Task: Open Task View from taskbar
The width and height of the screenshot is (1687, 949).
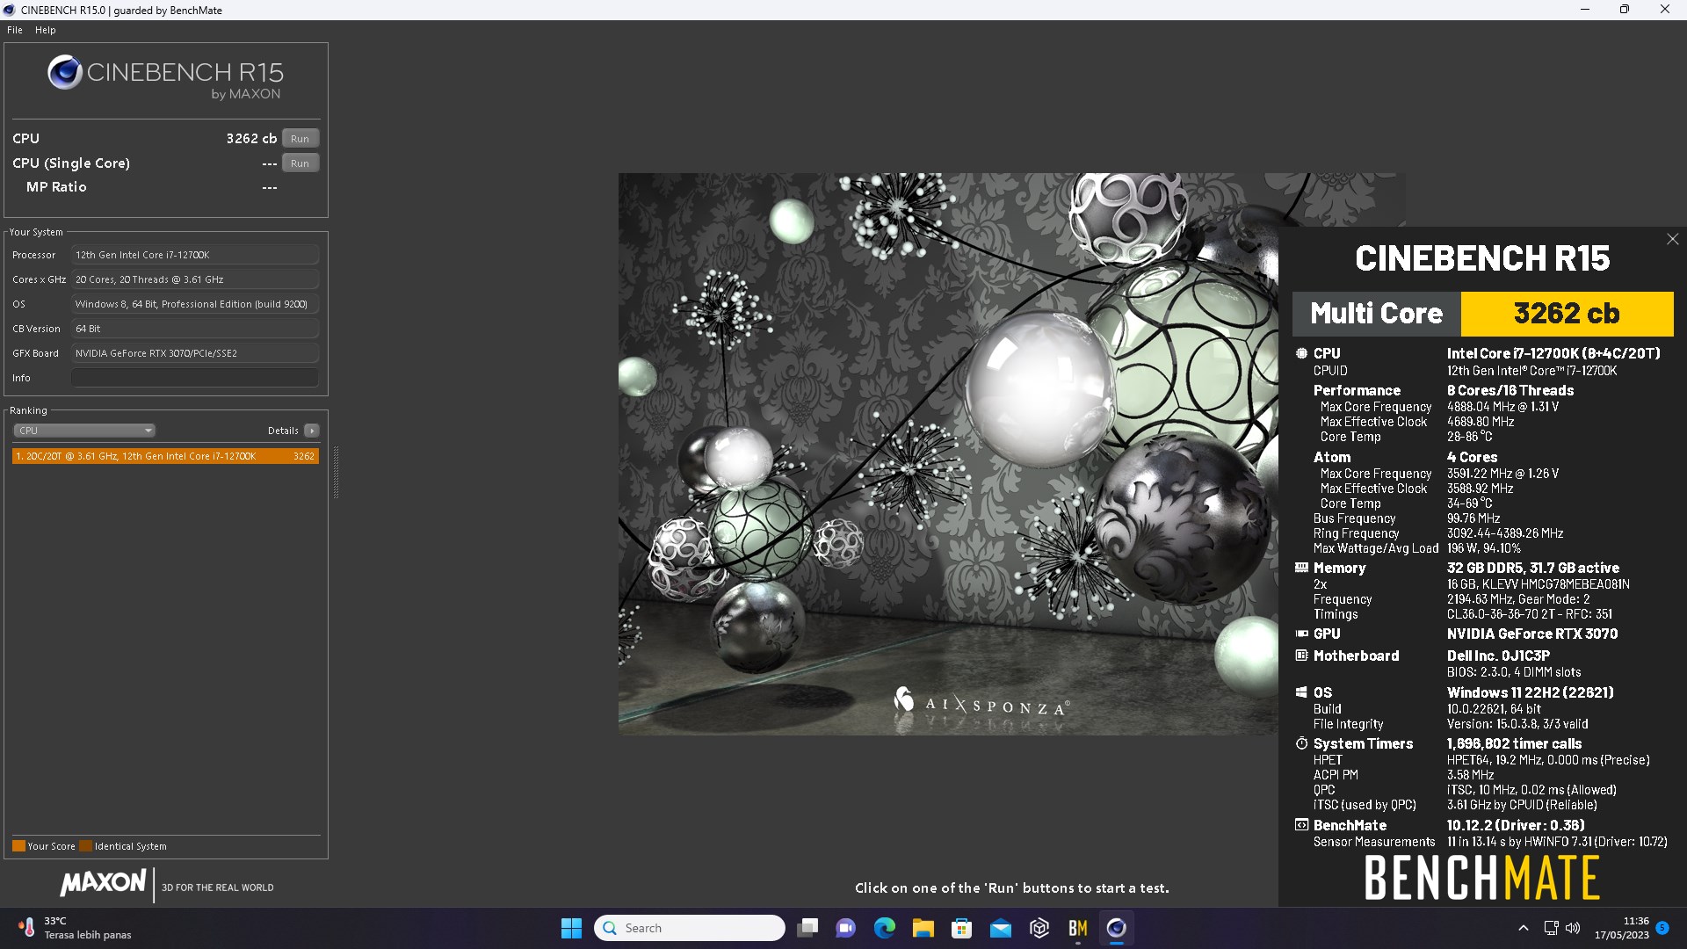Action: click(x=807, y=928)
